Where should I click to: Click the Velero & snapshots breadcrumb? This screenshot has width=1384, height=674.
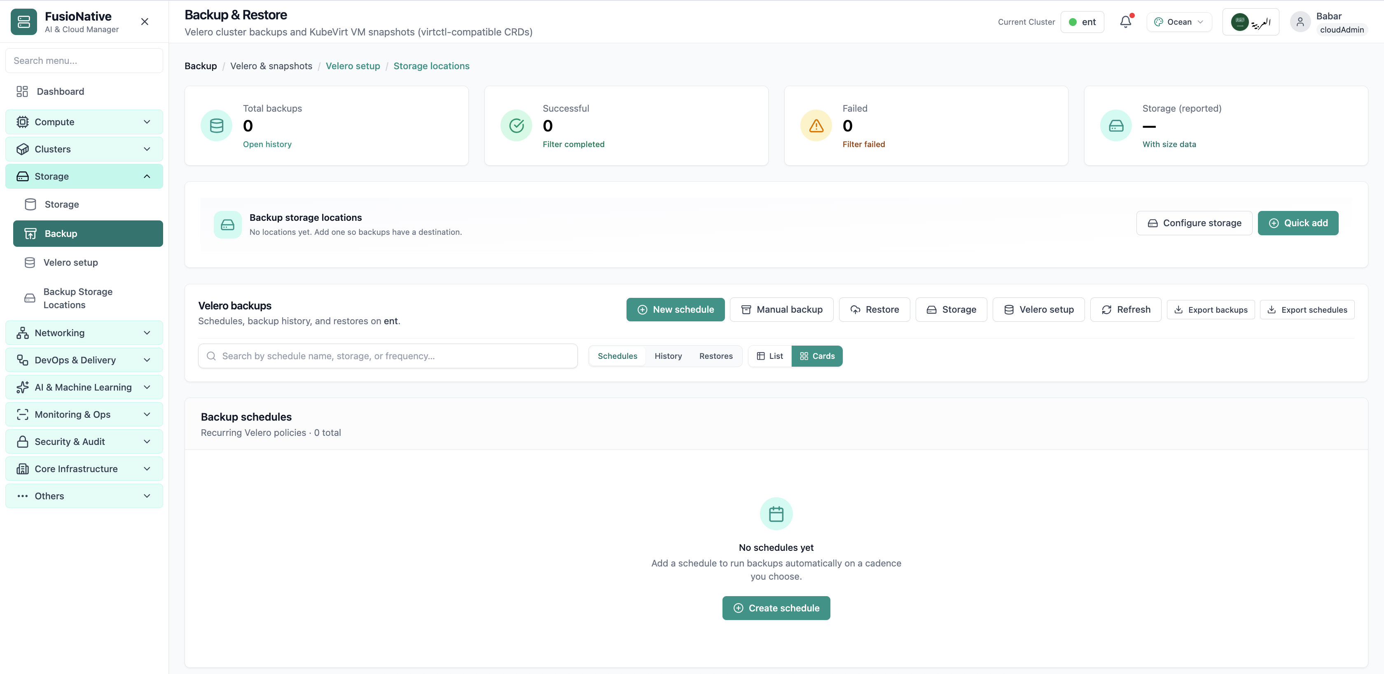click(x=271, y=66)
